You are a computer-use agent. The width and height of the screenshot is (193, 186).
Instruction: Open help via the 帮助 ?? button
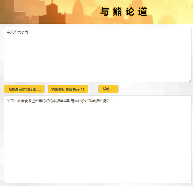(108, 89)
